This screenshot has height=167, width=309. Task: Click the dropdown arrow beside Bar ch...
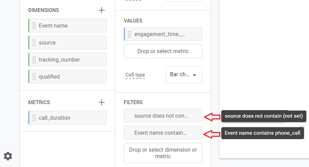[x=194, y=75]
